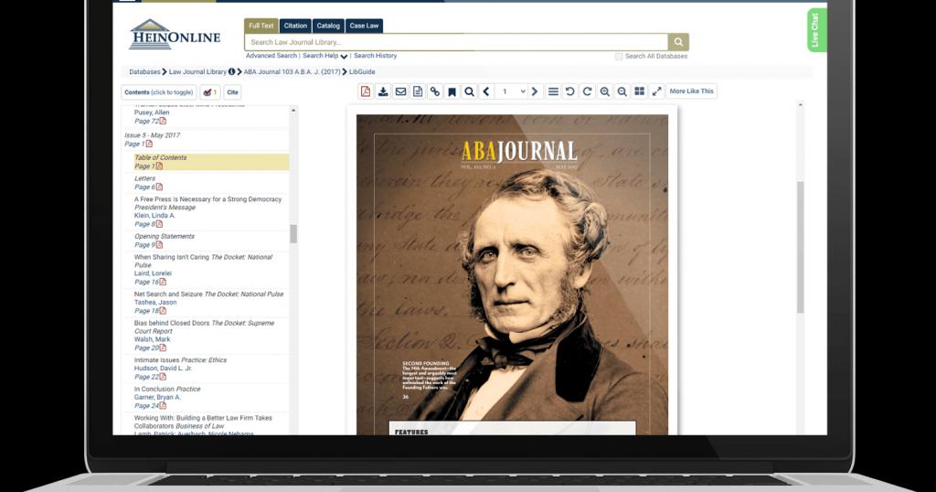Select the Case Law tab
This screenshot has width=936, height=492.
pyautogui.click(x=364, y=26)
